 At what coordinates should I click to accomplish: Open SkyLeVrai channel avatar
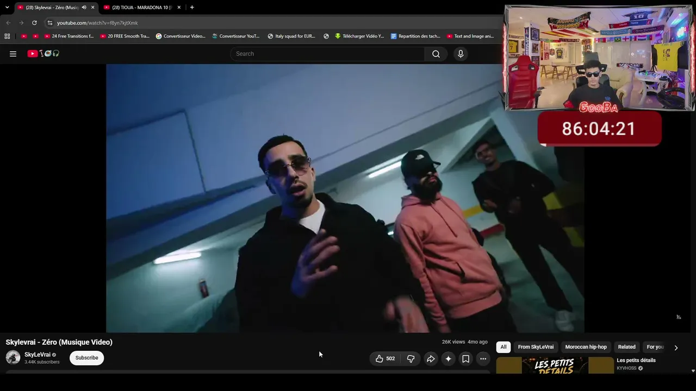[x=13, y=357]
